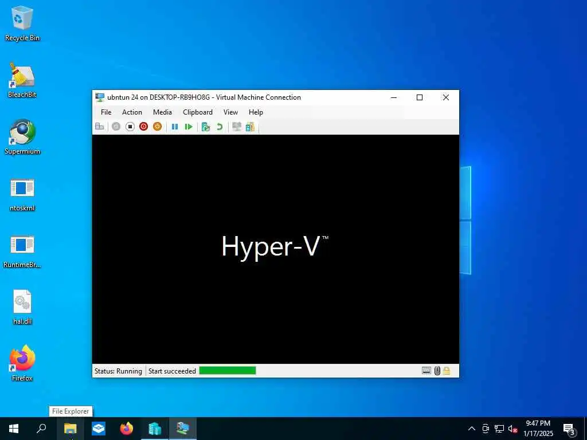The height and width of the screenshot is (440, 587).
Task: Click the red Shut Down toolbar icon
Action: (143, 127)
